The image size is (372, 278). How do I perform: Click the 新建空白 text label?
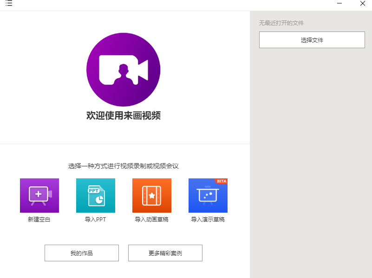click(x=39, y=220)
